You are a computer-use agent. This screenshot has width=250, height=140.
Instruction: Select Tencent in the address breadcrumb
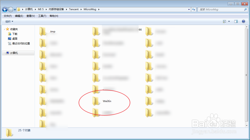pyautogui.click(x=74, y=9)
